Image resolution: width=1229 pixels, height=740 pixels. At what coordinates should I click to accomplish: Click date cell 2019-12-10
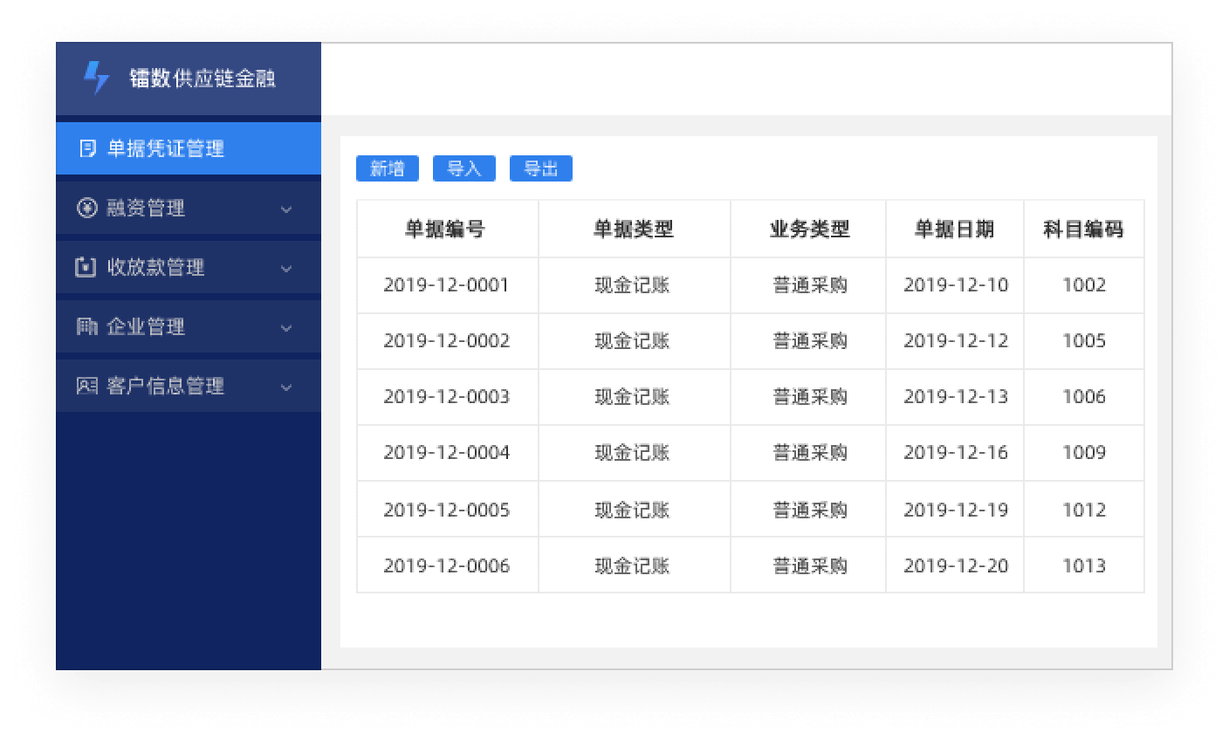click(956, 285)
